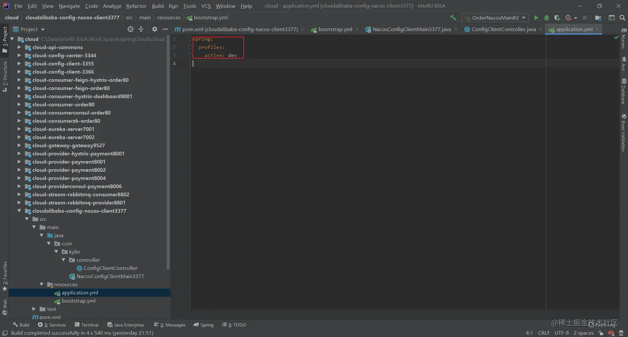This screenshot has height=337, width=628.
Task: Click Collapse All icon in Project panel
Action: pos(141,29)
